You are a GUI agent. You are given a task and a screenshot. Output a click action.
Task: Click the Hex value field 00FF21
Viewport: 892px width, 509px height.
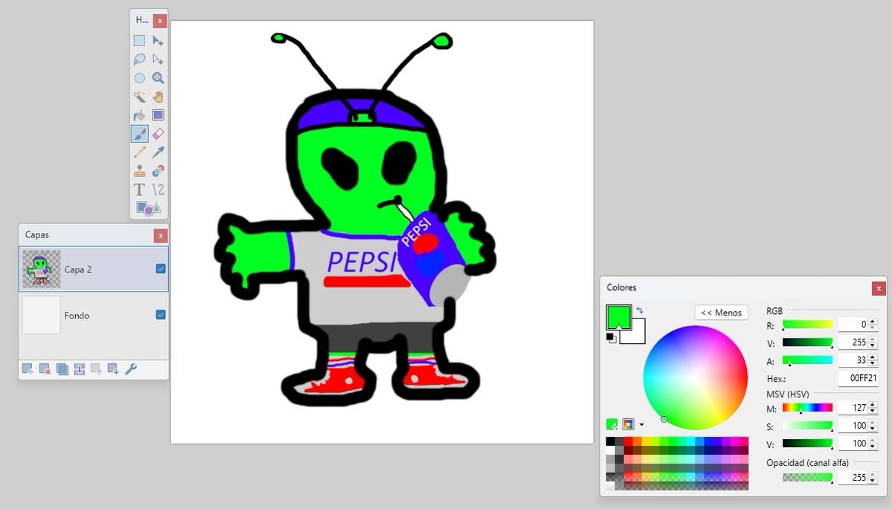coord(859,377)
